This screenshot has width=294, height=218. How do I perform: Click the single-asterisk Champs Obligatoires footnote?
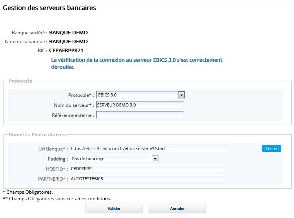pos(28,192)
